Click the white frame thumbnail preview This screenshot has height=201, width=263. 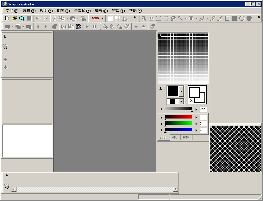[x=27, y=141]
